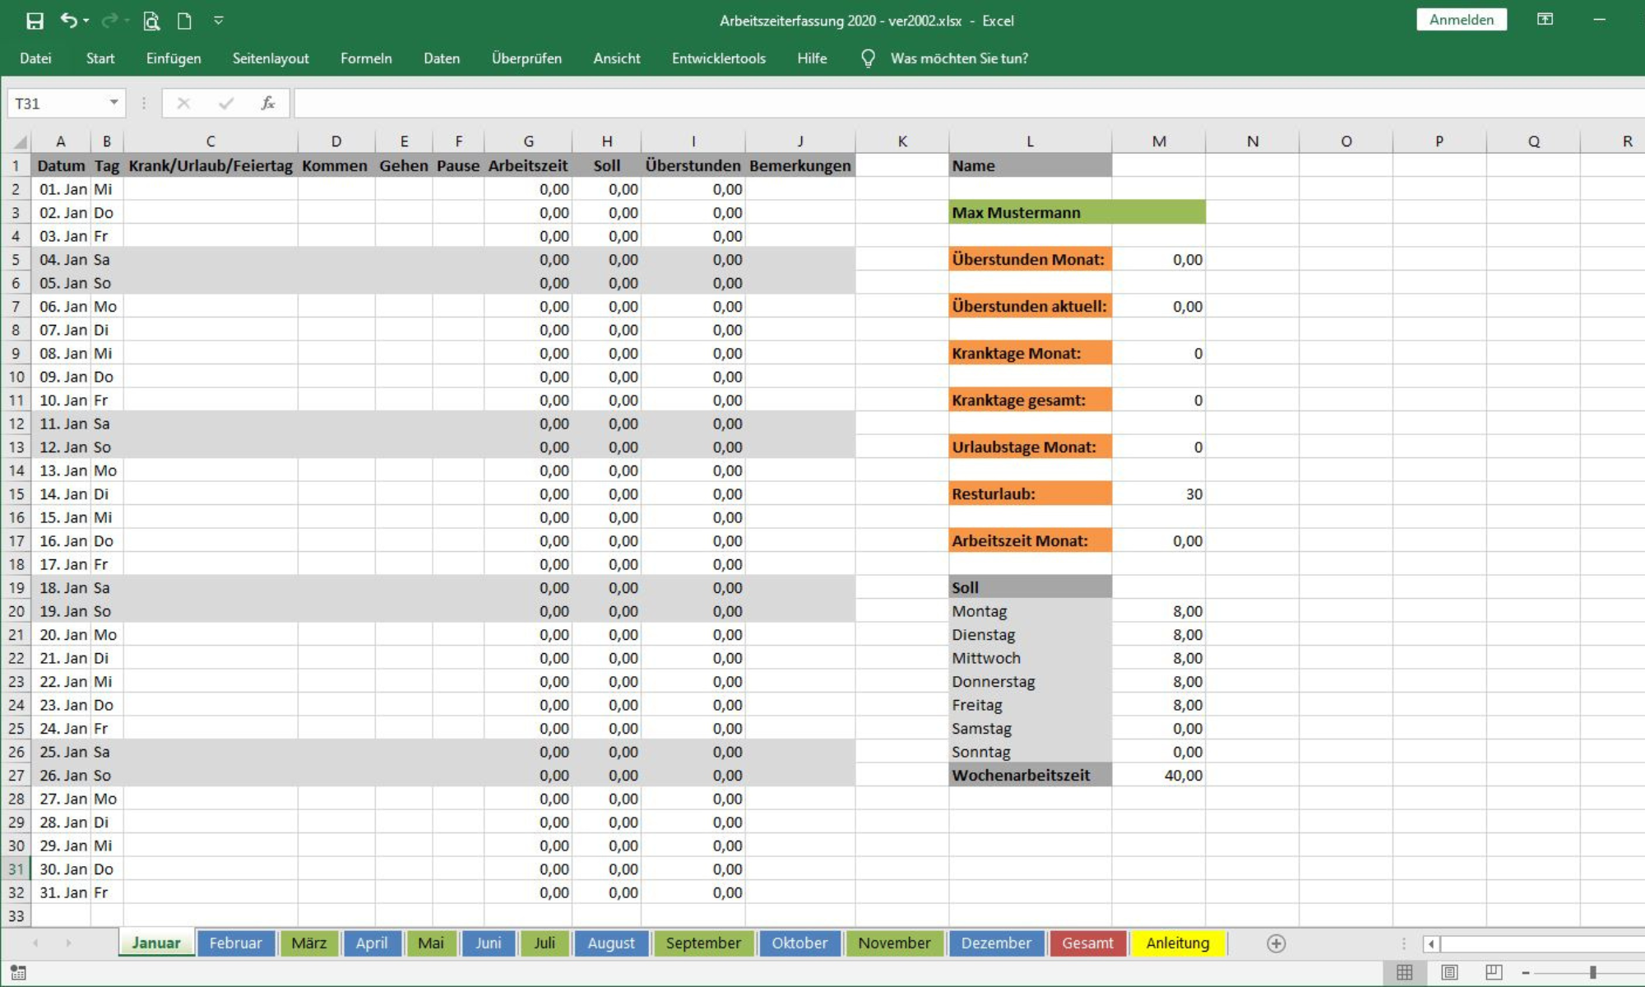Switch to Page Break Preview view

1494,972
